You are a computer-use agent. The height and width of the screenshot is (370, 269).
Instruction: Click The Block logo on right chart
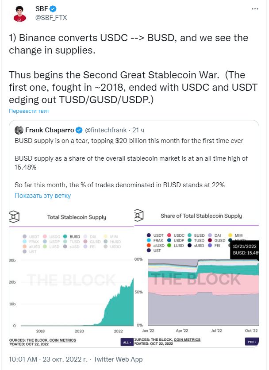pyautogui.click(x=139, y=215)
